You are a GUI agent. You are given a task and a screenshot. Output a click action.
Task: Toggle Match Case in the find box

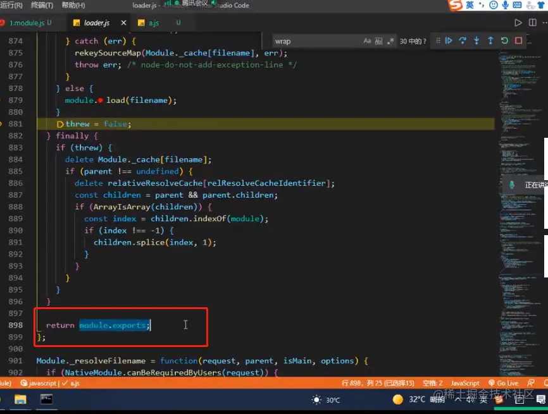pos(367,41)
